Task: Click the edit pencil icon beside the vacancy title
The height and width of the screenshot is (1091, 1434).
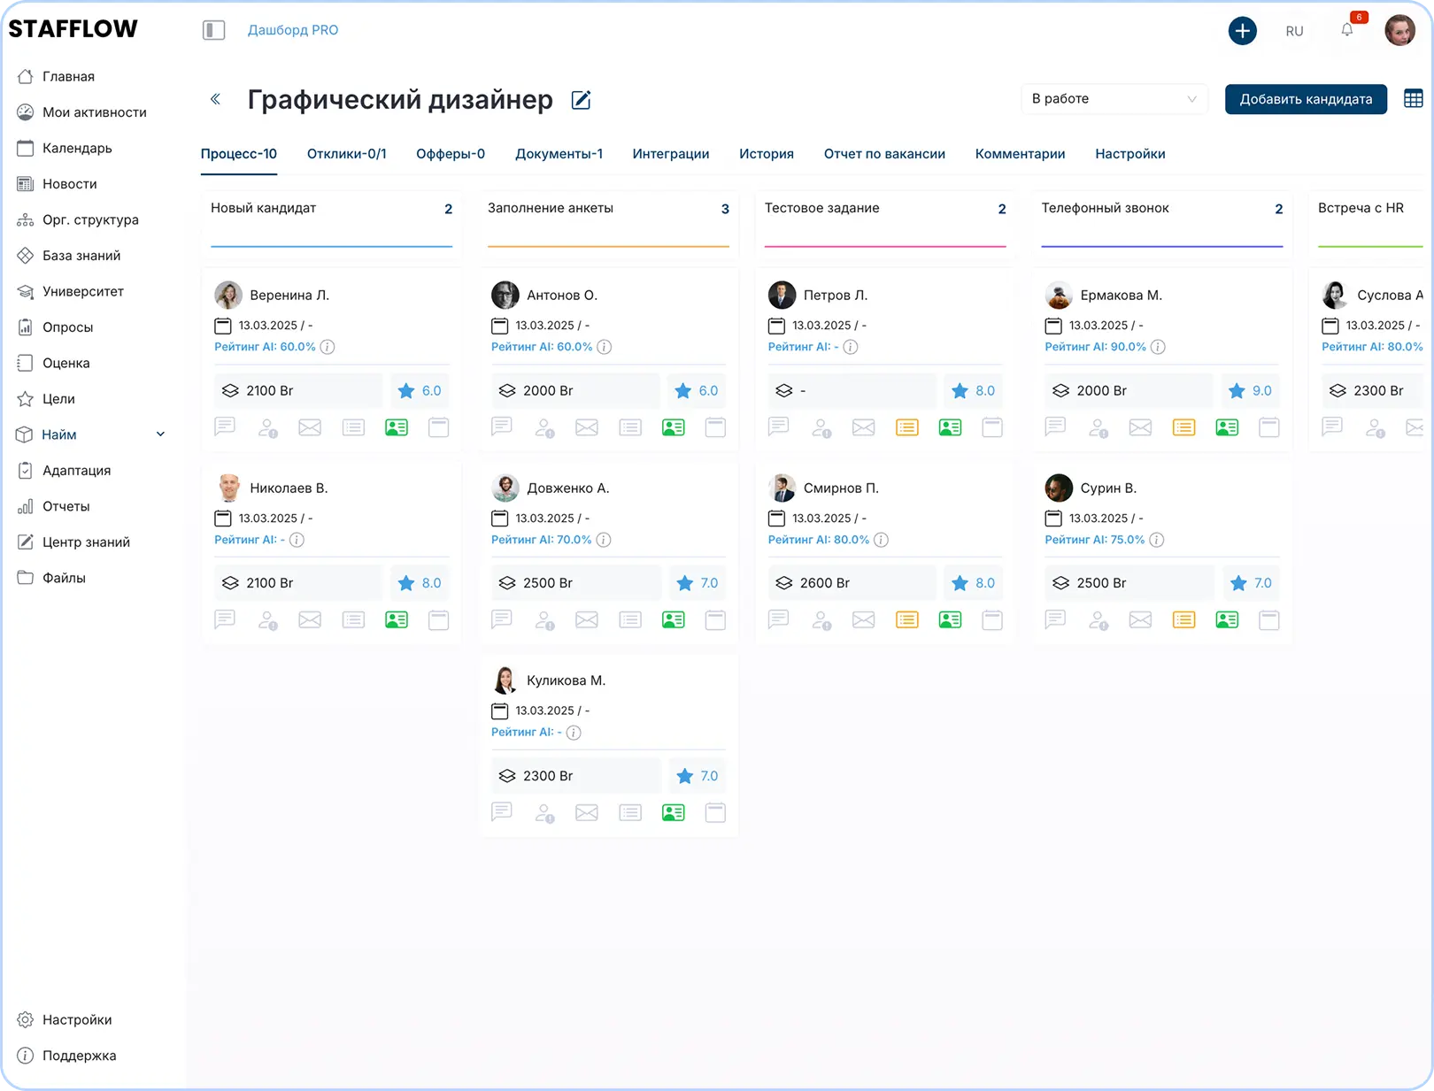Action: click(x=581, y=100)
